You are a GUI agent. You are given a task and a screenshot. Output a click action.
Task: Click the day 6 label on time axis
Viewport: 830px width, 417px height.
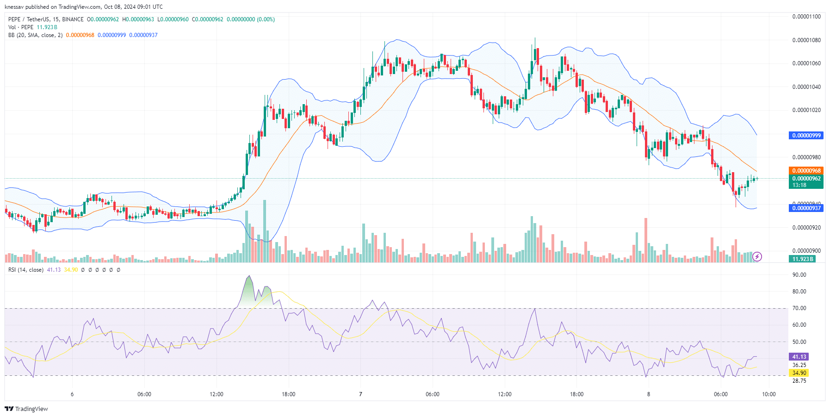72,394
